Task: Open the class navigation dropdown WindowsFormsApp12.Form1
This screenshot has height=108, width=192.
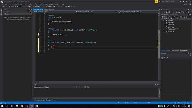Action: (97, 12)
